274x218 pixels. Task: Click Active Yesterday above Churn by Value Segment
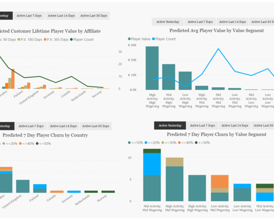tap(170, 126)
